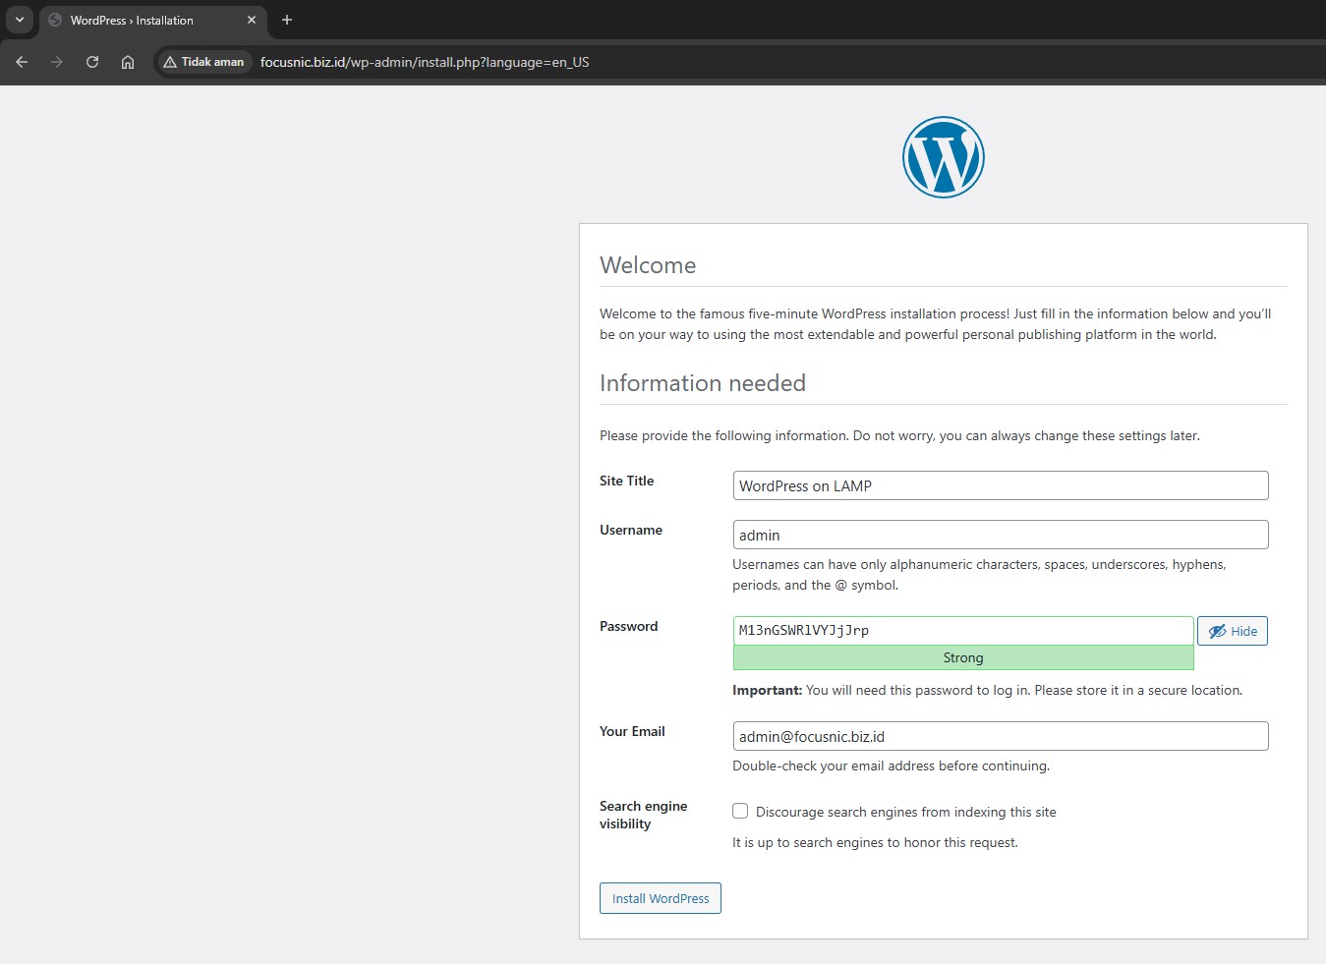The width and height of the screenshot is (1326, 964).
Task: Click the WordPress logo
Action: 943,157
